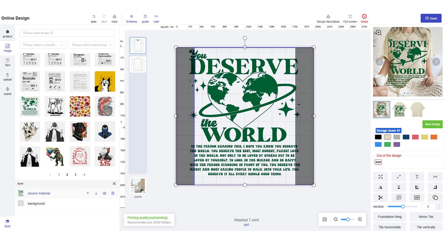
Task: Move source material layer up
Action: point(88,193)
